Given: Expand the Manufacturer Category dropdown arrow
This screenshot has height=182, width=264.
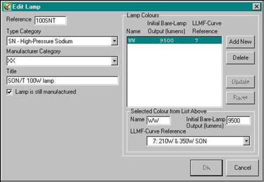Looking at the screenshot, I should click(114, 61).
